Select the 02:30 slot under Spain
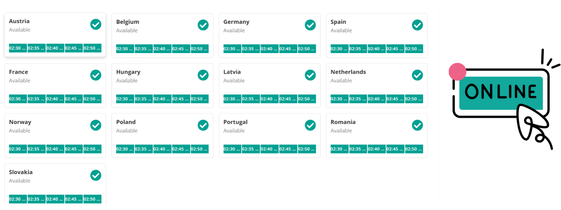Viewport: 561px width, 210px height. click(x=339, y=49)
